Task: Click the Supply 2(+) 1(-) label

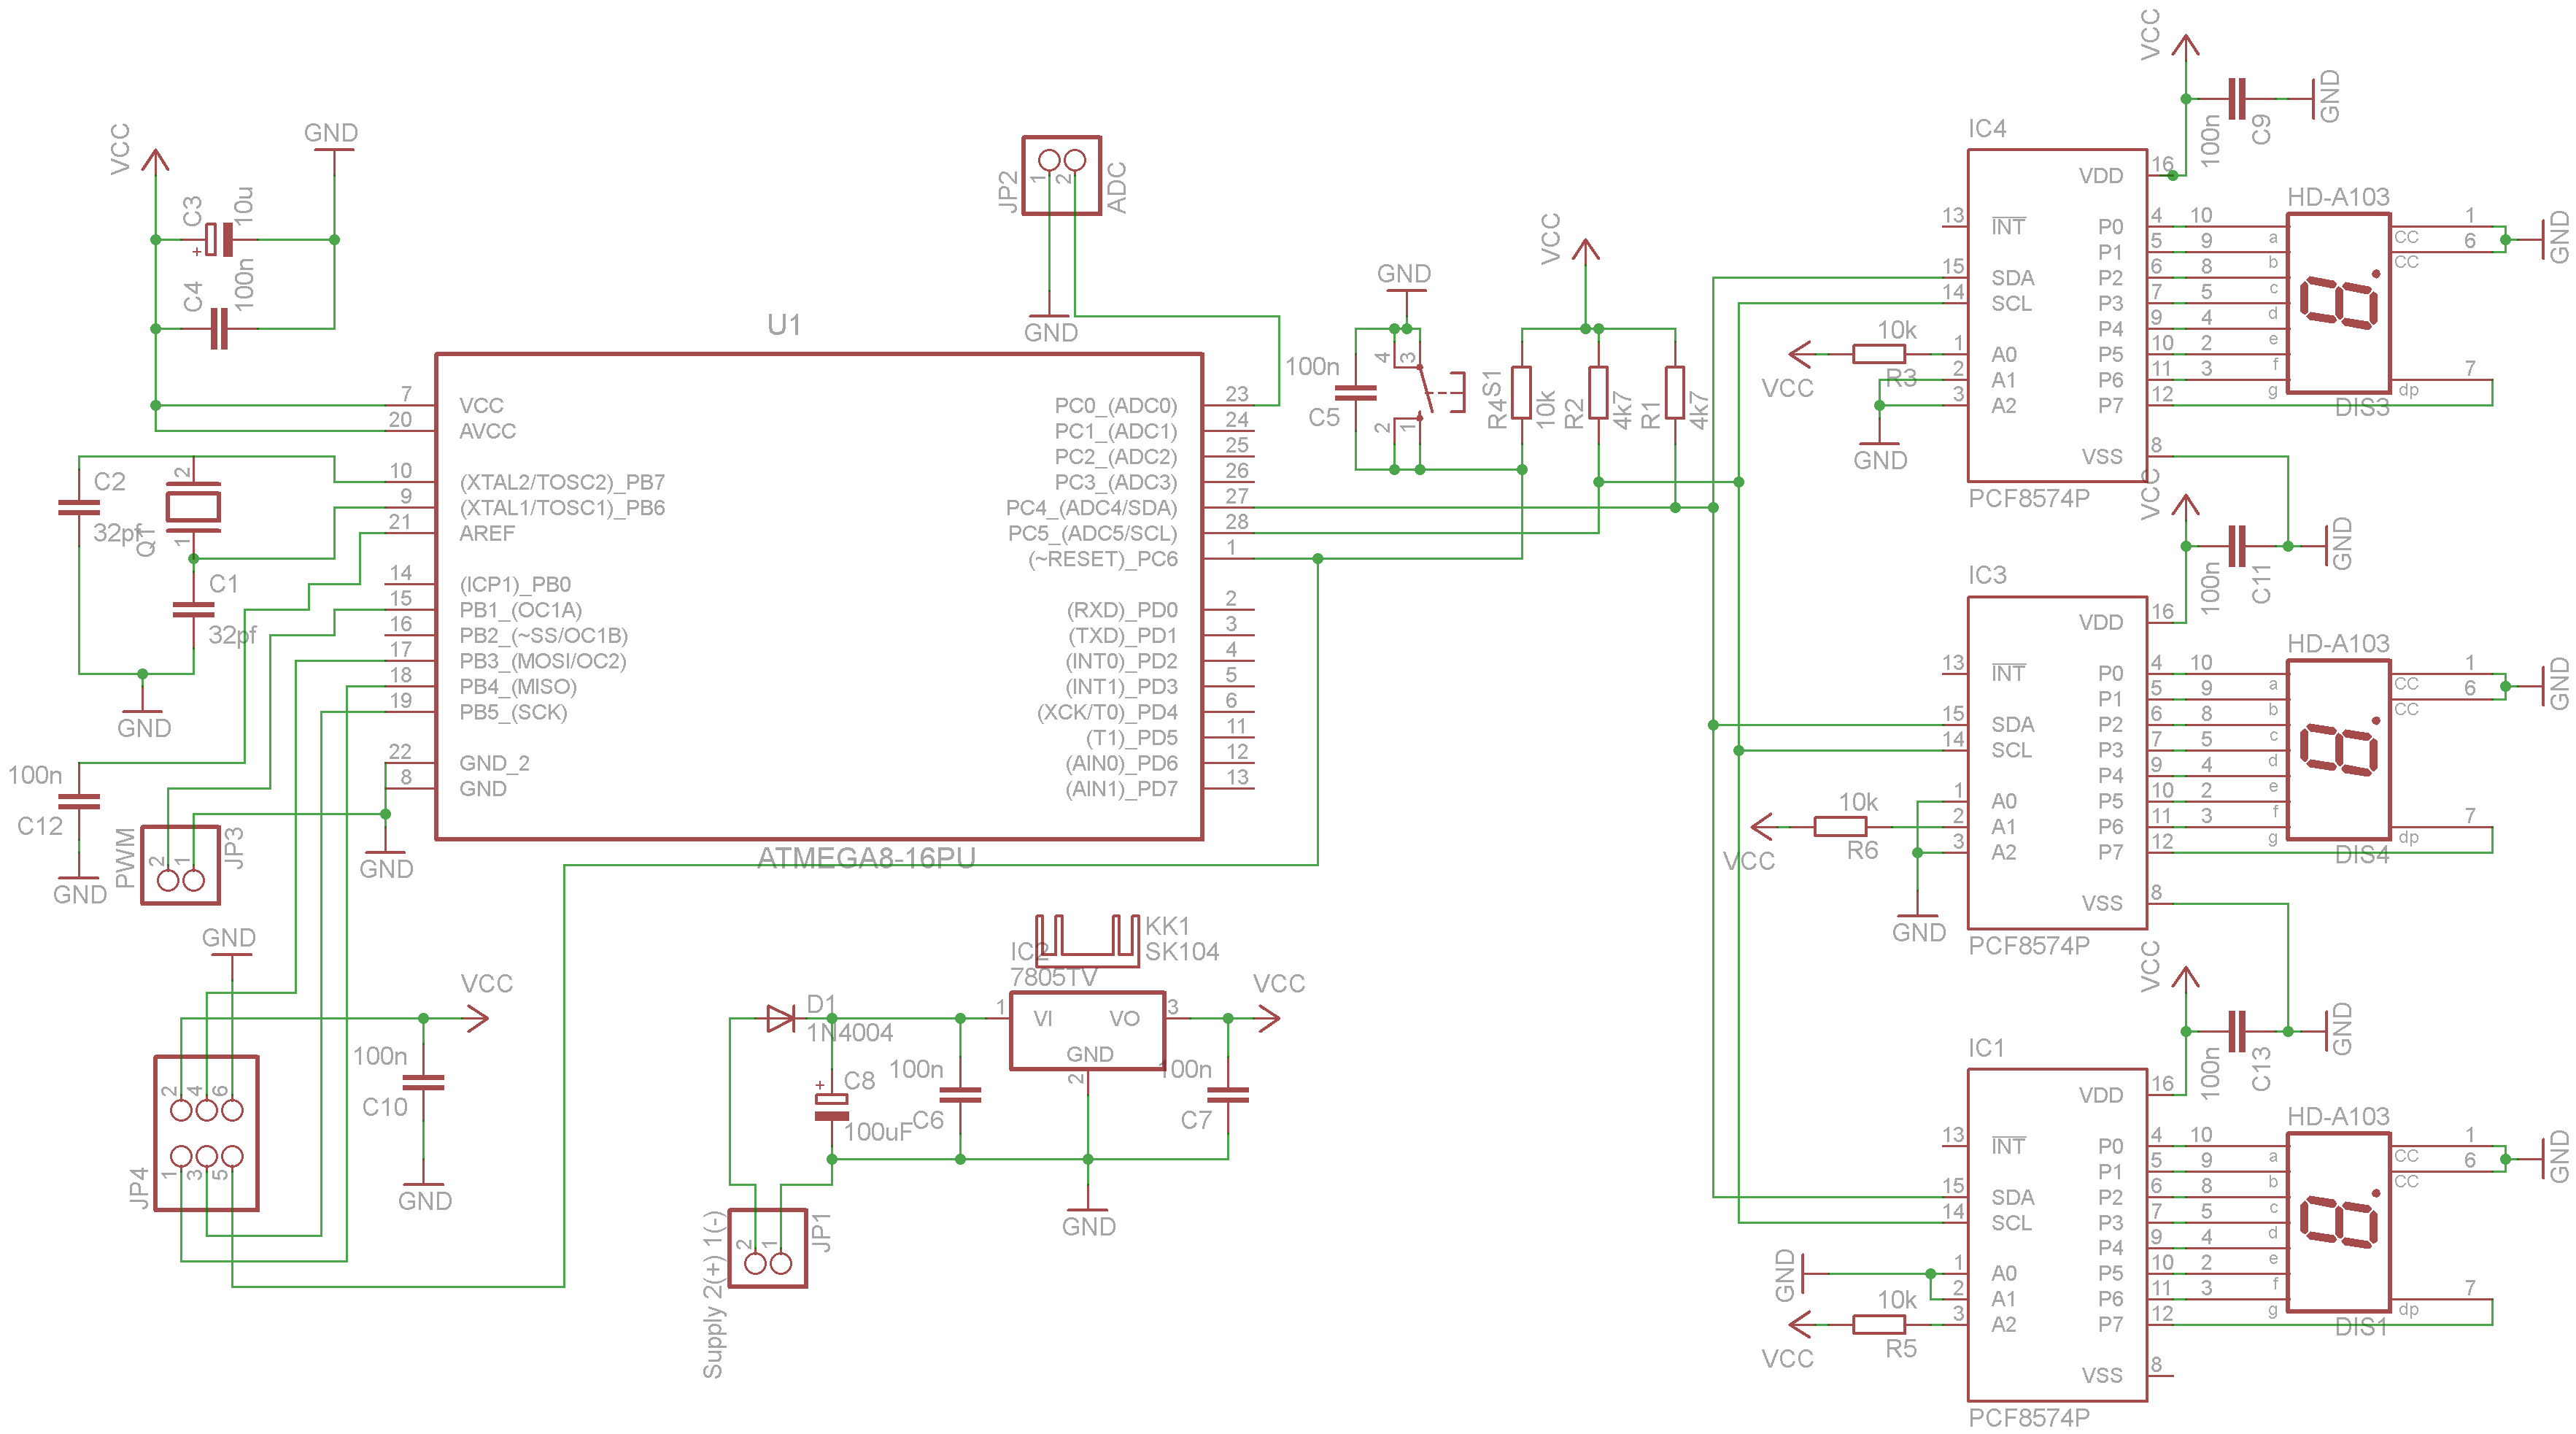Action: 713,1294
